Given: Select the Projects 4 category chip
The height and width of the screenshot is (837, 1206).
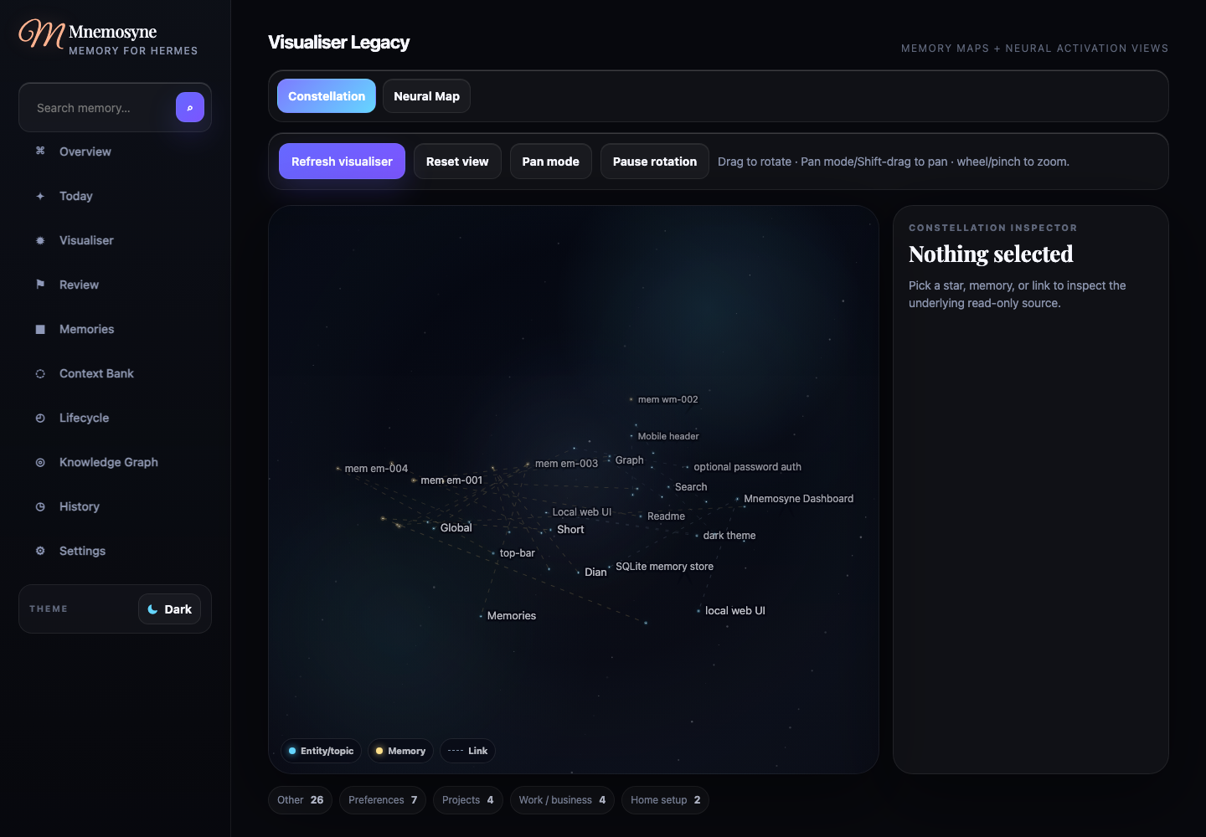Looking at the screenshot, I should [x=468, y=800].
